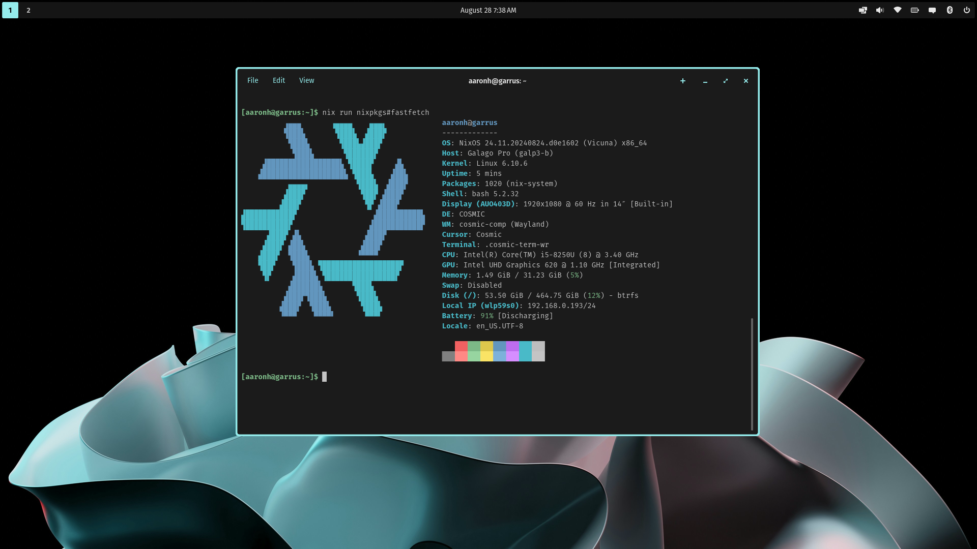
Task: Click the 'GPU: Intel UHD Graphics 620' line
Action: [x=551, y=265]
